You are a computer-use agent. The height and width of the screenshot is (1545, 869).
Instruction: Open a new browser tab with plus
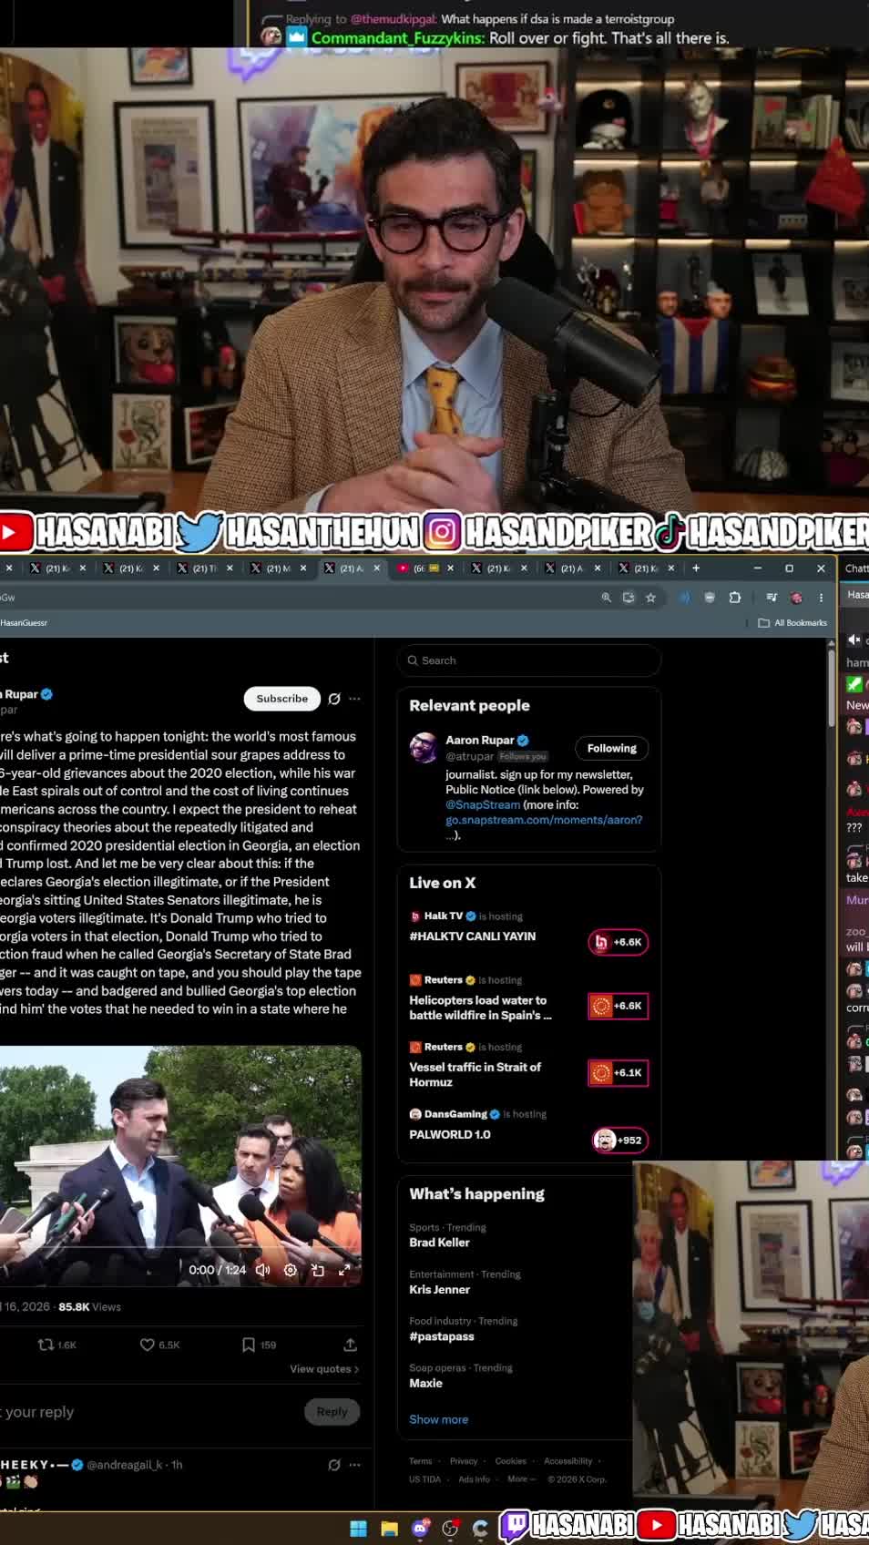696,568
